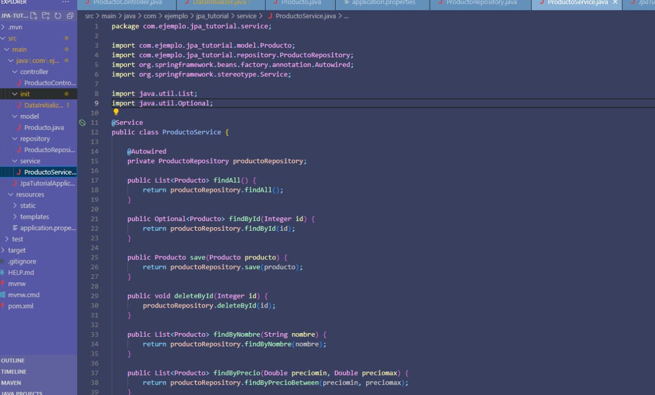Collapse the init folder

(x=15, y=94)
